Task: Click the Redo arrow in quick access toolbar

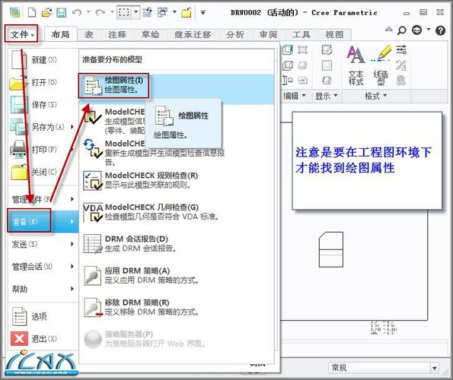Action: click(100, 12)
